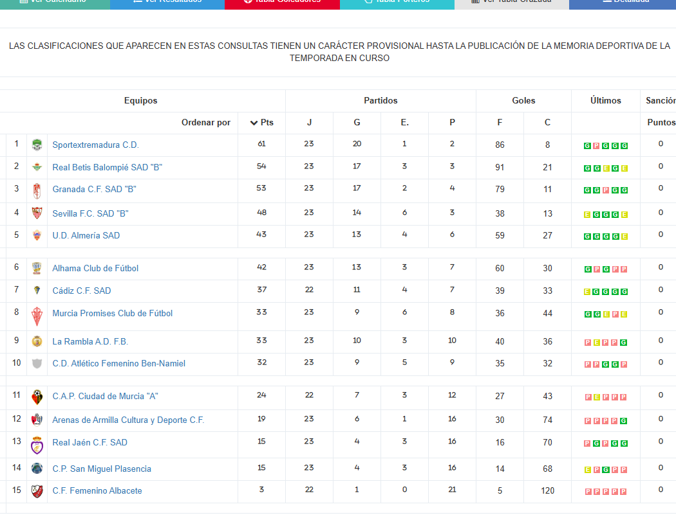Click the La Rambla A.D. F.B. crest
This screenshot has width=676, height=520.
(37, 341)
